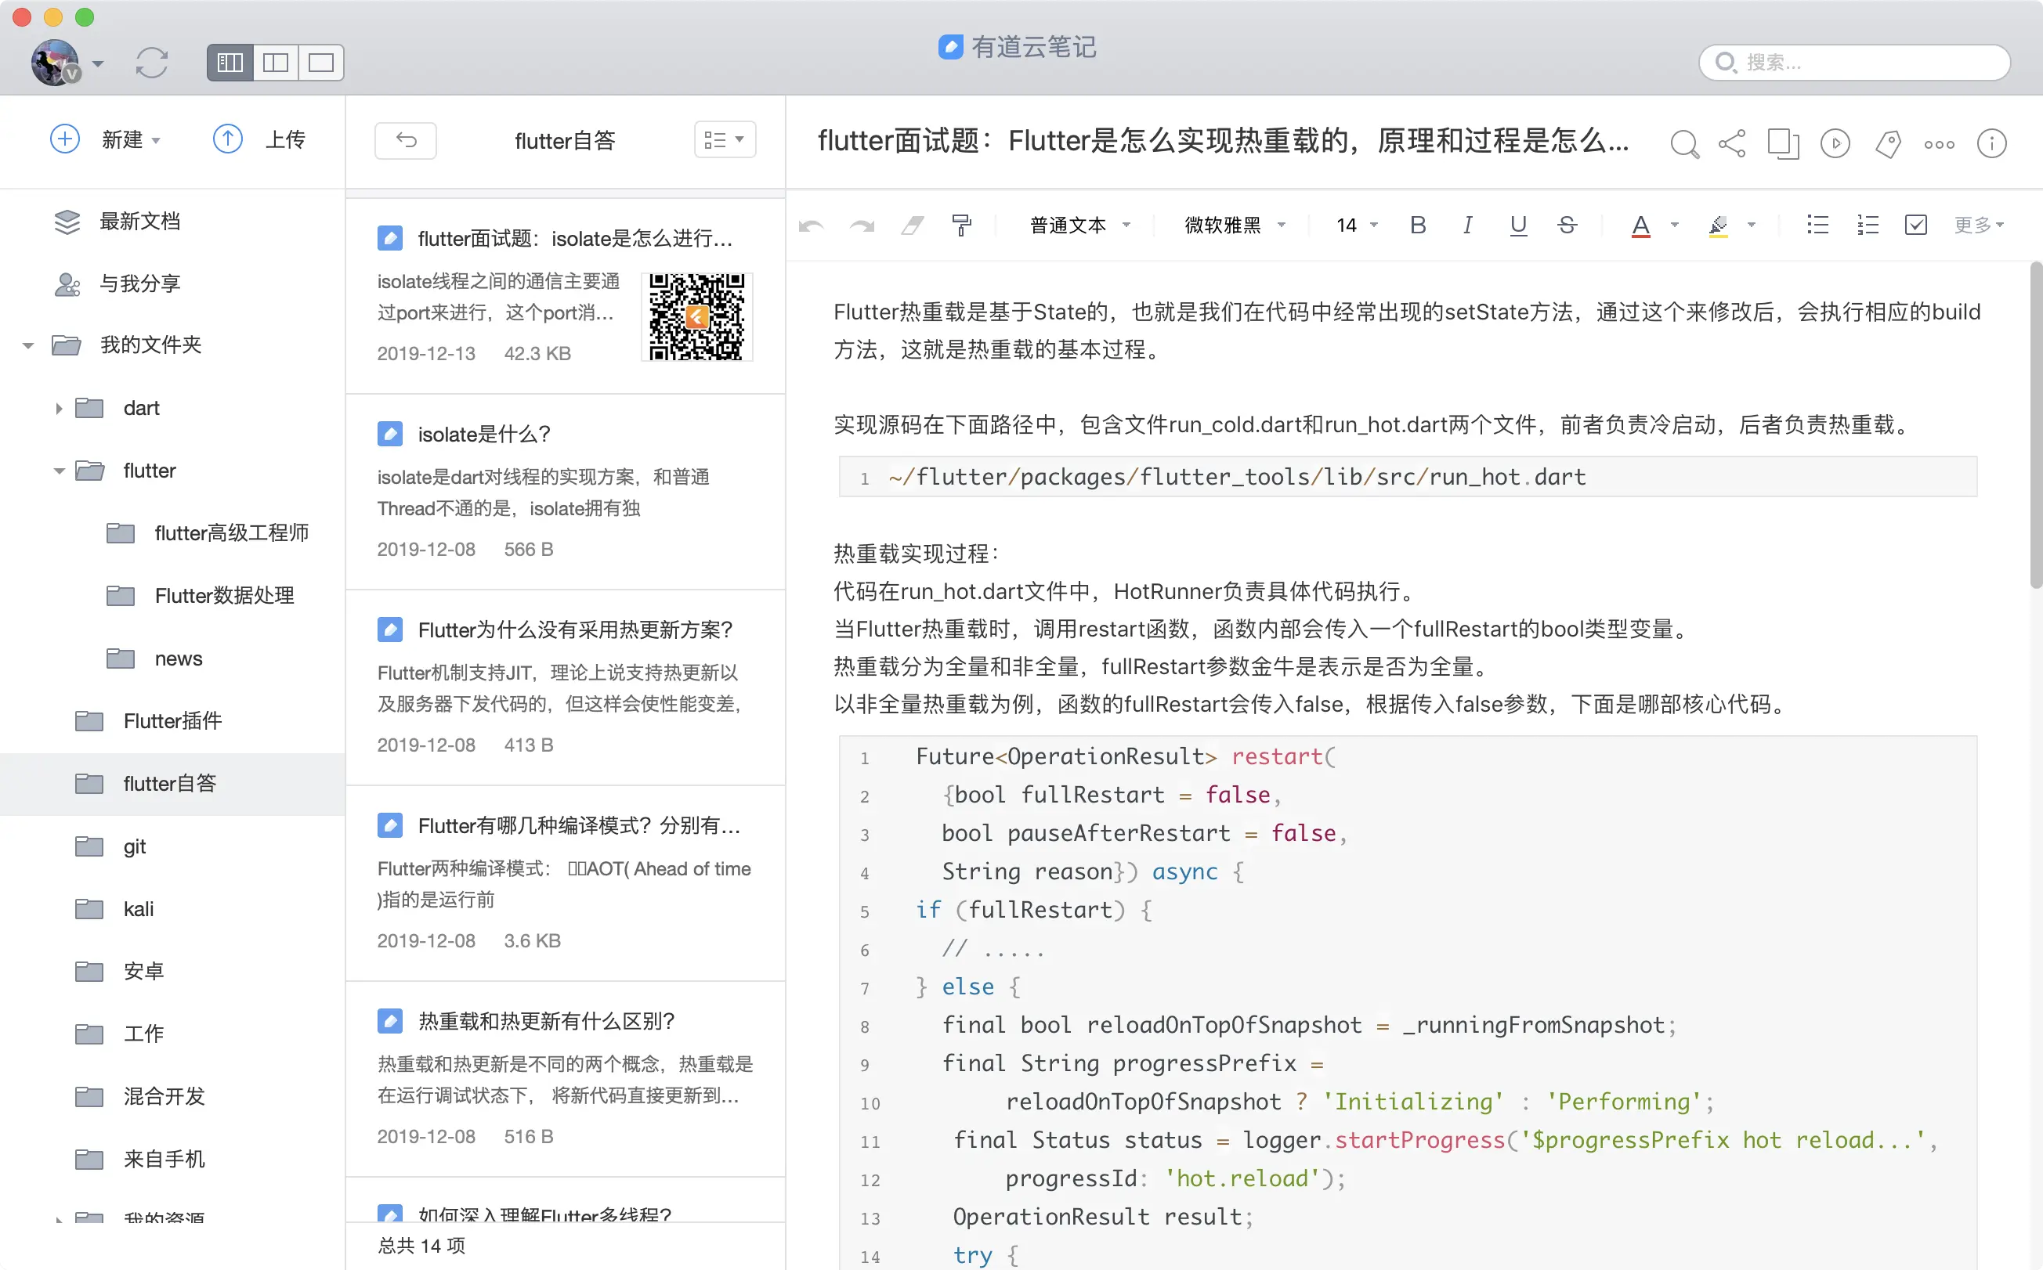Collapse the 我的文件夹 tree

pos(27,345)
